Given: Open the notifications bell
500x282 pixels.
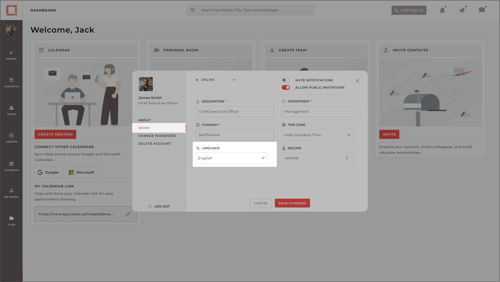Looking at the screenshot, I should click(x=442, y=10).
